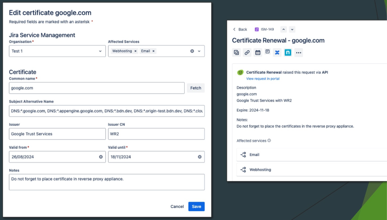Click the notes page icon in toolbar
The width and height of the screenshot is (387, 220).
[x=267, y=52]
